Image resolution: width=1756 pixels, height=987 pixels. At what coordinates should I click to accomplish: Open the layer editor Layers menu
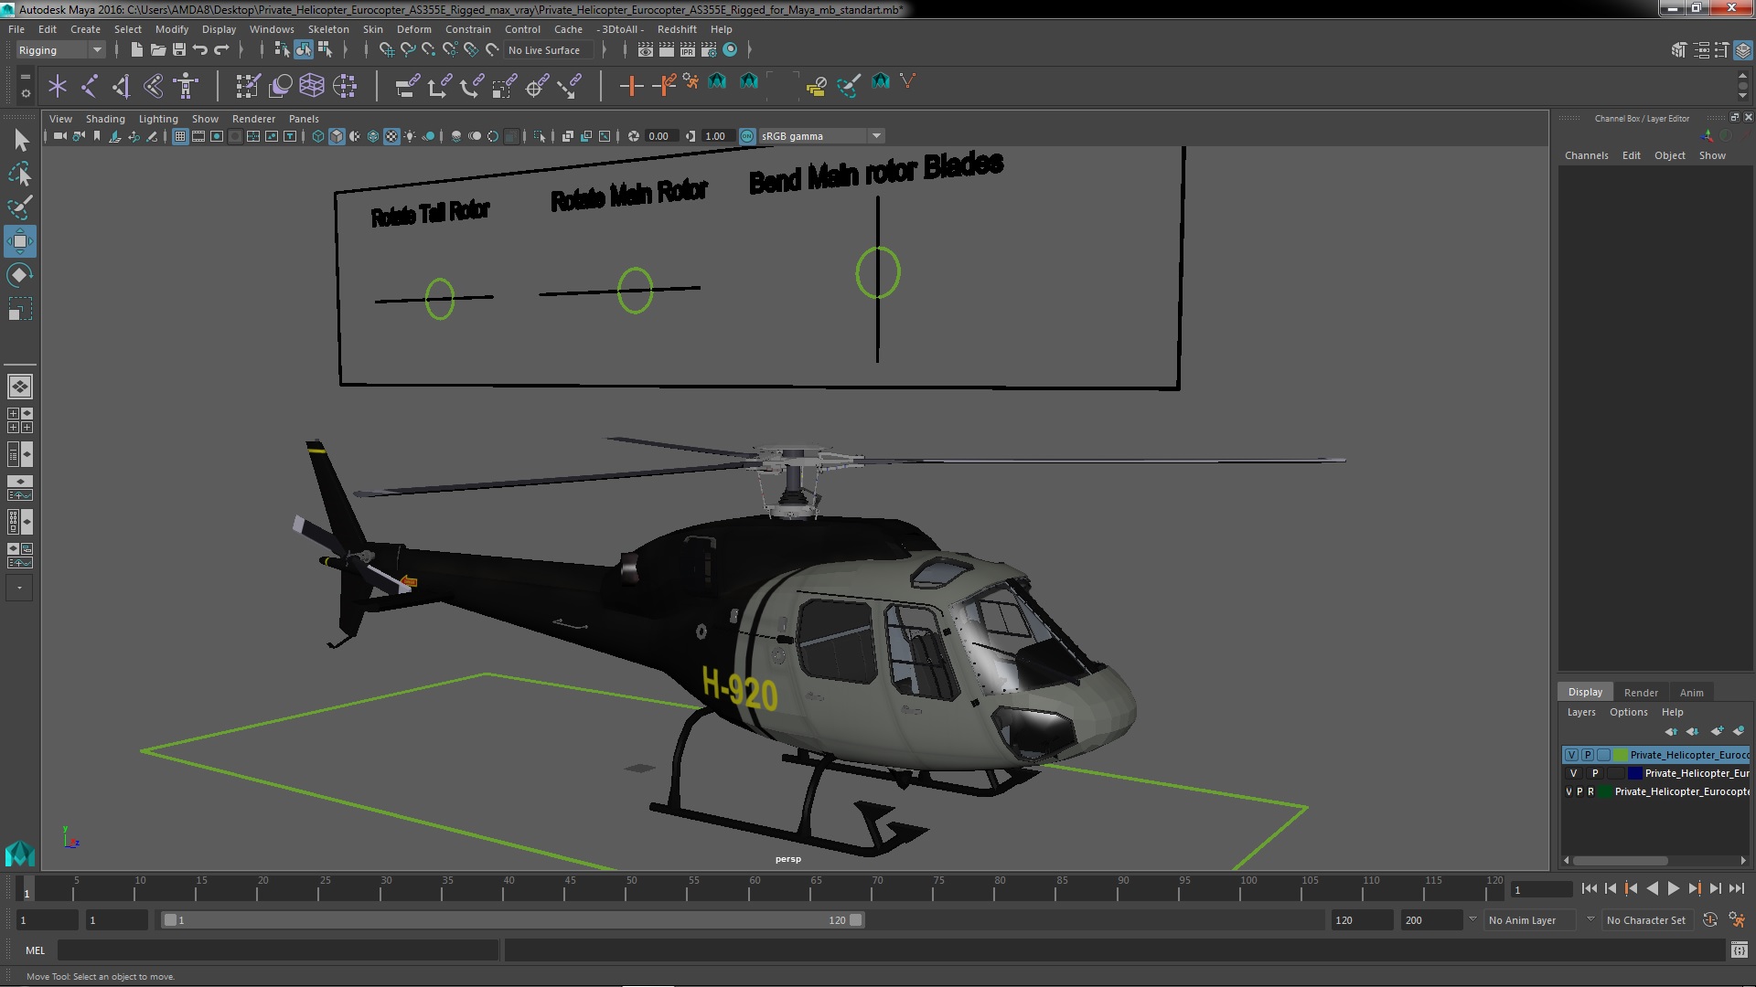click(x=1580, y=713)
